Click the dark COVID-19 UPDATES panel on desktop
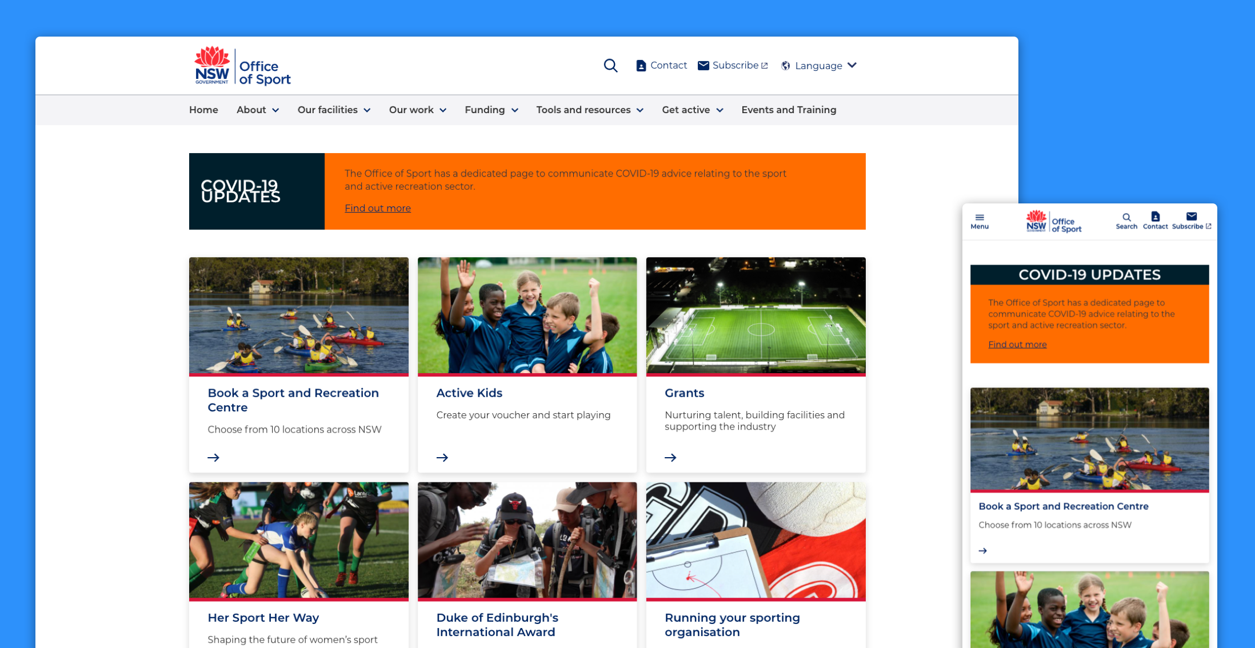Screen dimensions: 1255x648 point(257,191)
